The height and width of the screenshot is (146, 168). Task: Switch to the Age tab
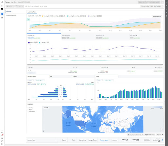[60, 77]
